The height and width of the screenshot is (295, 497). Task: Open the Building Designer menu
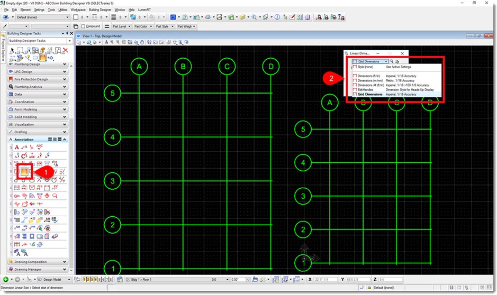(x=100, y=10)
